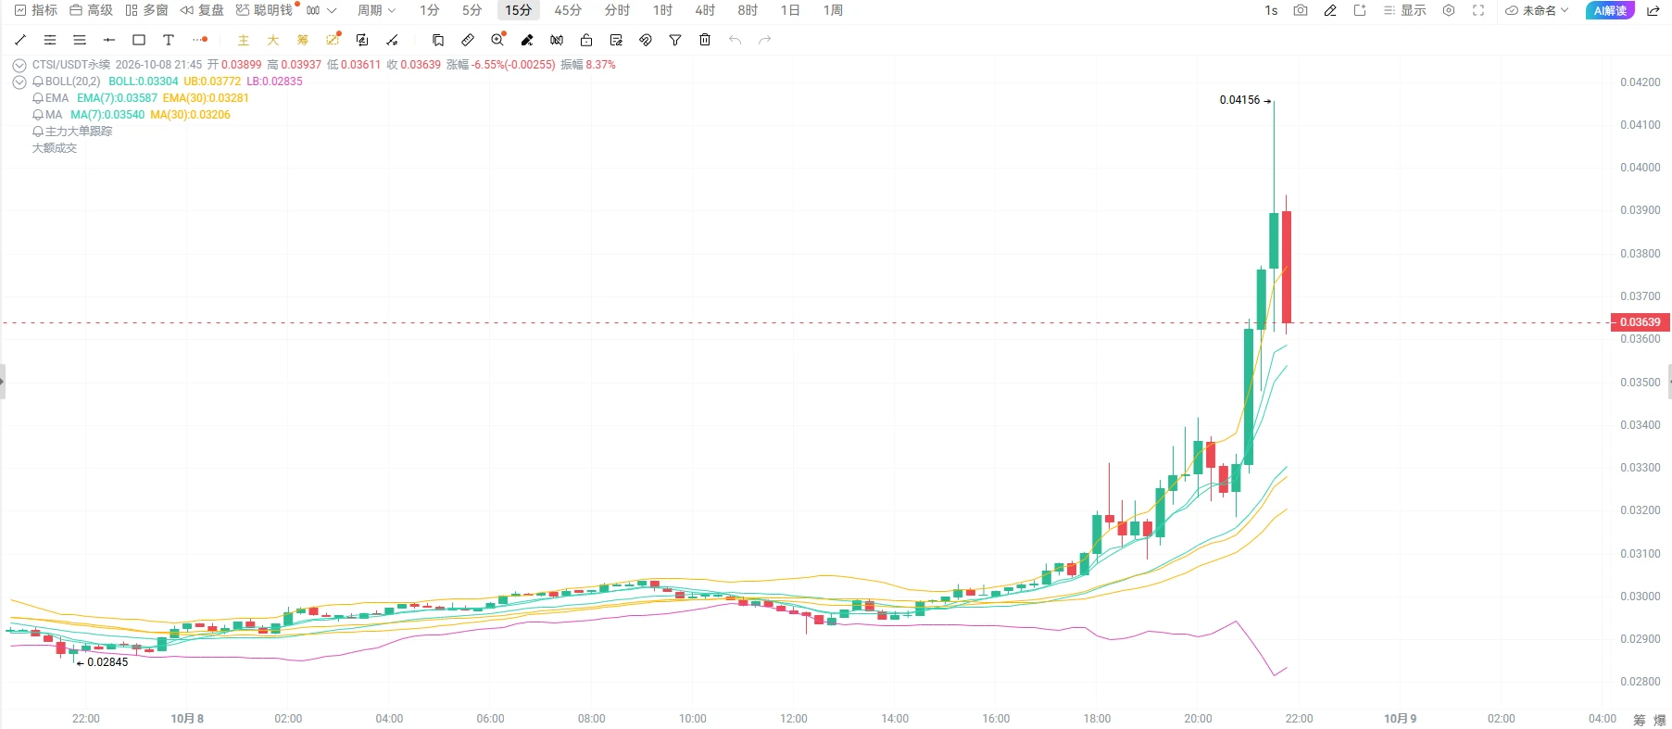Expand the more drawing tools ellipsis
This screenshot has width=1672, height=729.
tap(200, 40)
